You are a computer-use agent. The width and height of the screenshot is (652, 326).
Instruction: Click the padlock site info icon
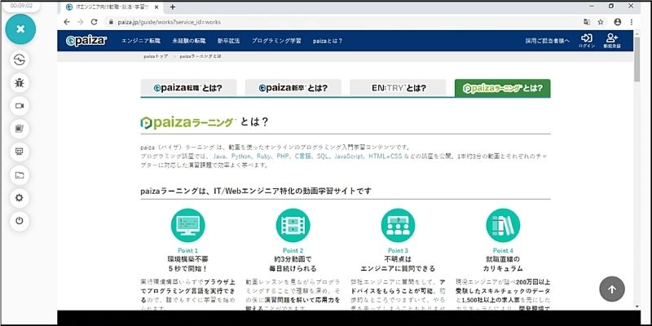pos(111,22)
